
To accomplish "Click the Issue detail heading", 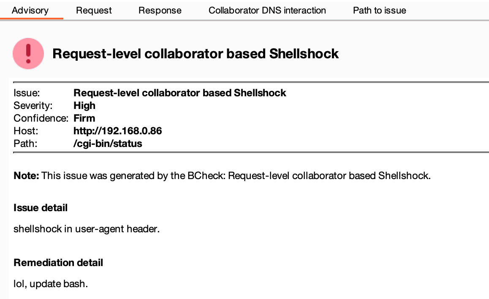I will (x=41, y=208).
